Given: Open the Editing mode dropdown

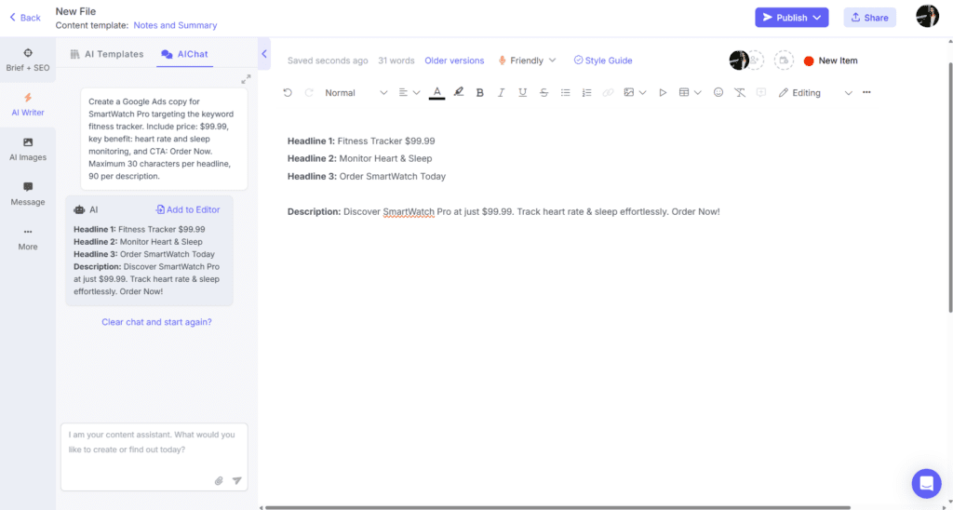Looking at the screenshot, I should click(x=815, y=92).
